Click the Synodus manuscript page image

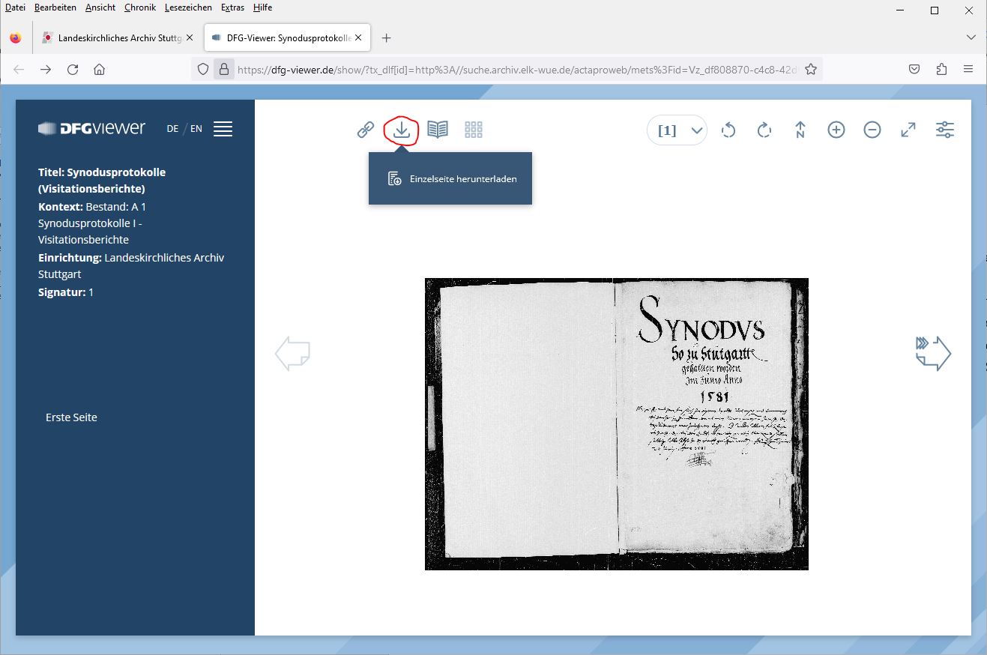tap(616, 423)
